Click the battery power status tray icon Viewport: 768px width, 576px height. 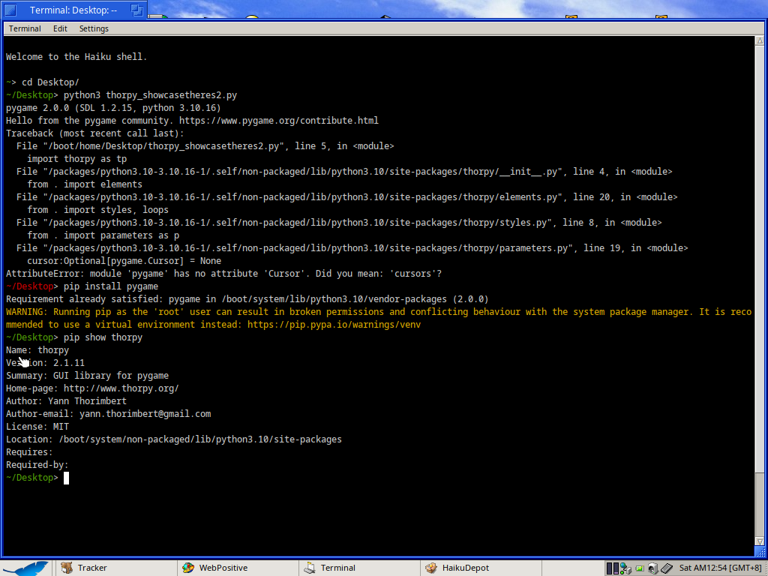[640, 568]
